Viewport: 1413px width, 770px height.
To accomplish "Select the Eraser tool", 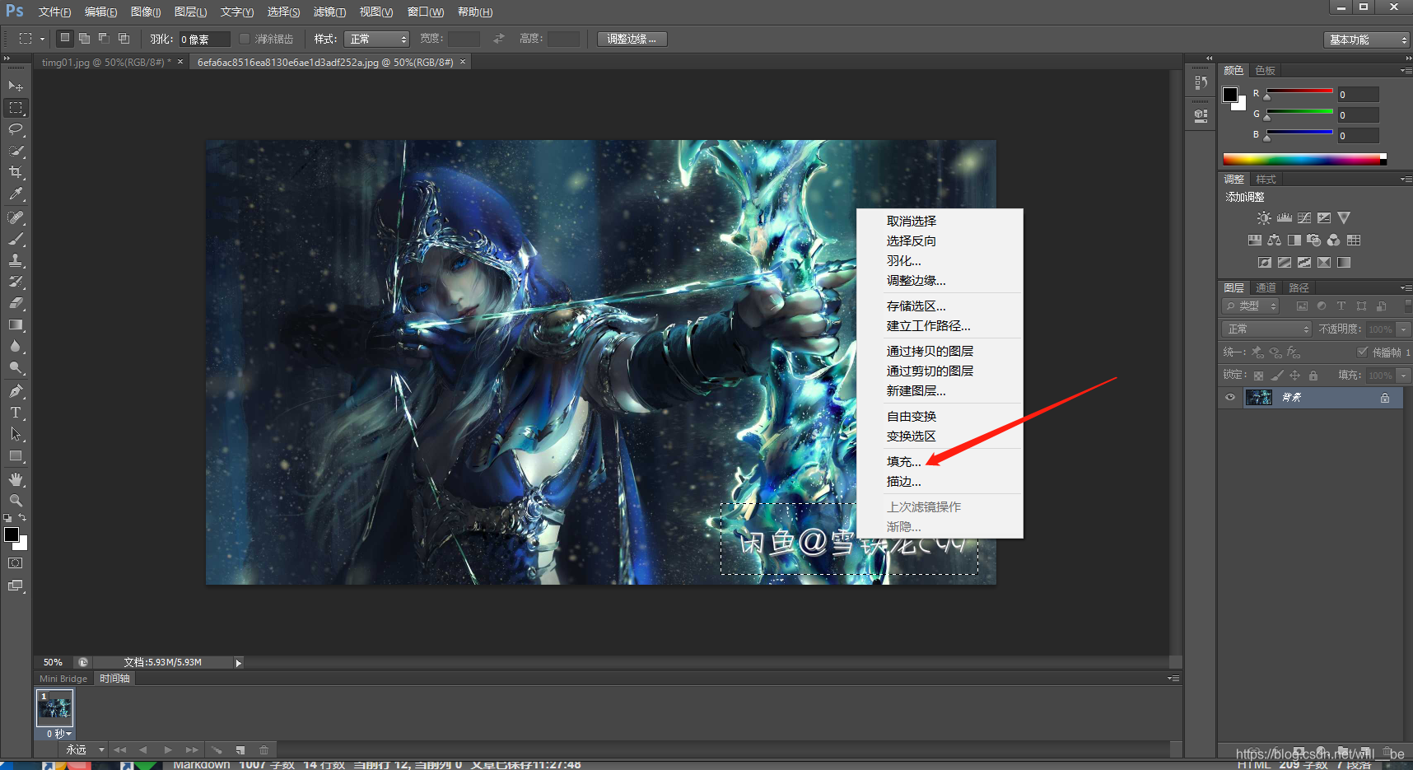I will click(16, 303).
